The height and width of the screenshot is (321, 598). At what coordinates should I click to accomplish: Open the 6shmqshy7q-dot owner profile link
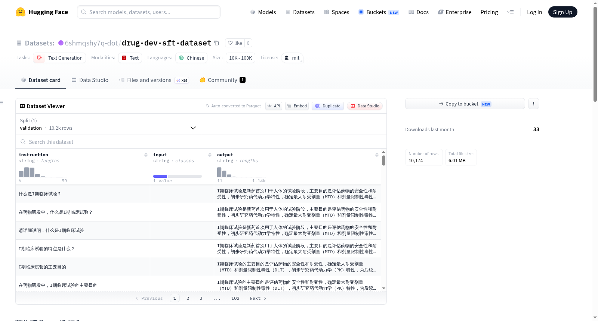(x=91, y=43)
